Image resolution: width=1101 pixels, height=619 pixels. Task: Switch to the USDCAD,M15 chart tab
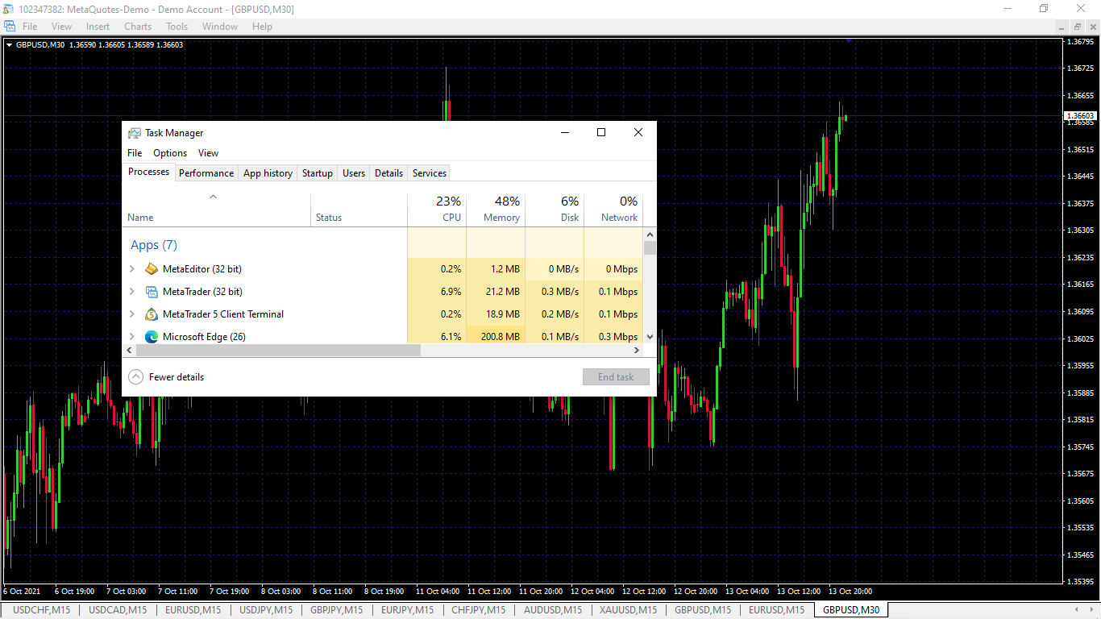[118, 610]
